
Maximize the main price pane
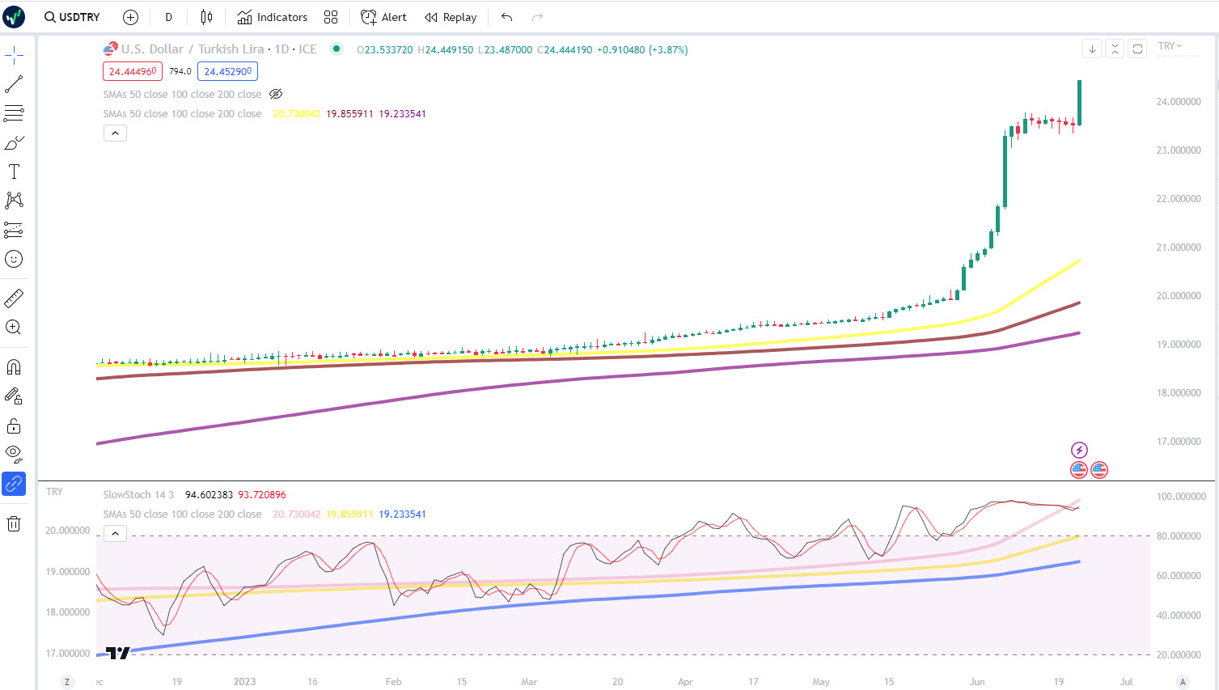(x=1137, y=49)
